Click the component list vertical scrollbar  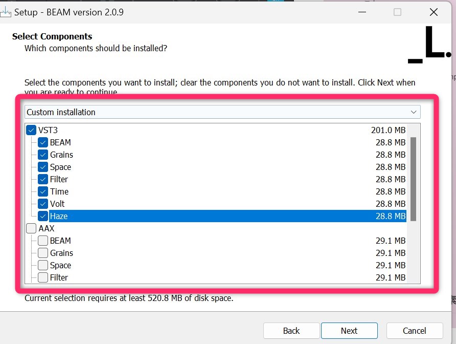pyautogui.click(x=413, y=179)
